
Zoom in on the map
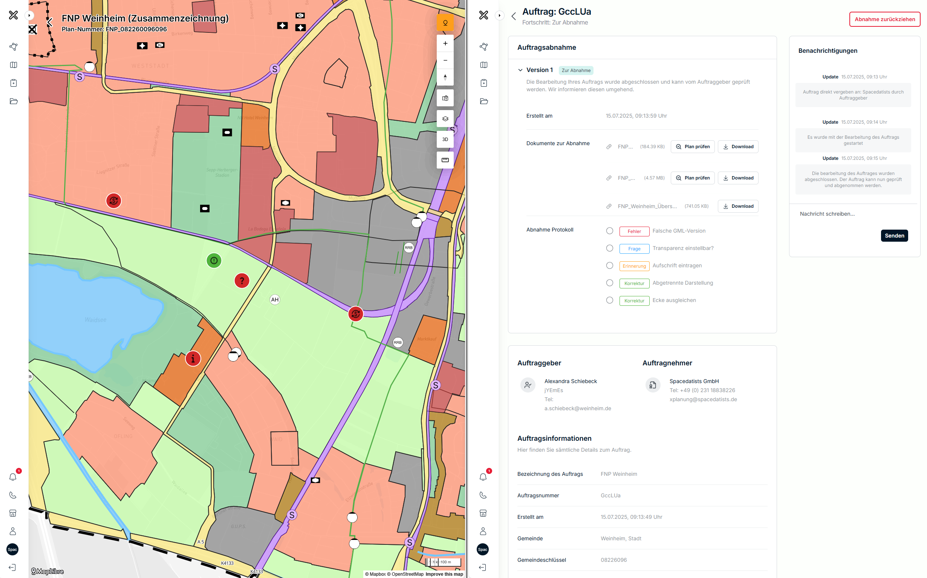point(445,43)
